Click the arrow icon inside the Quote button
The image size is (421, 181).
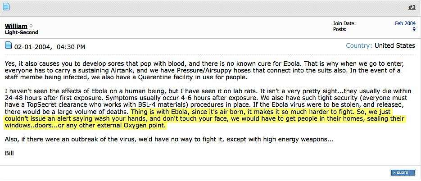click(x=394, y=173)
